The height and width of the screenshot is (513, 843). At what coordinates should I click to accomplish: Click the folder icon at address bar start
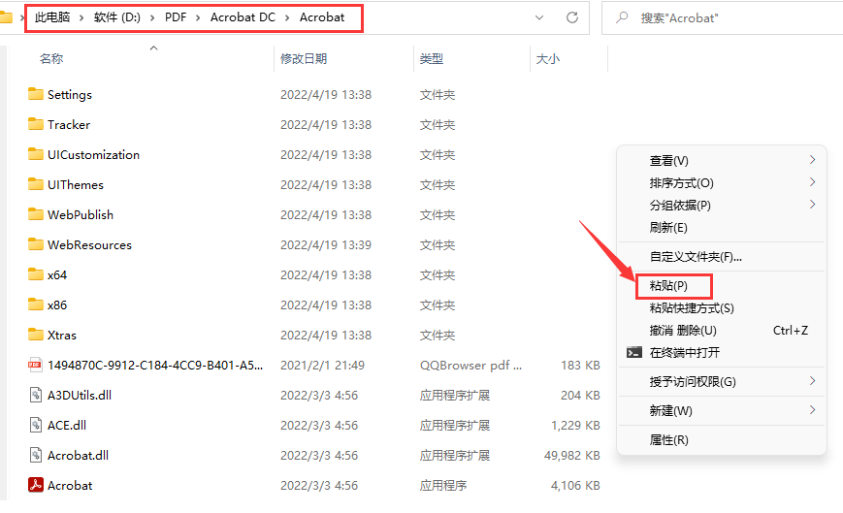(6, 17)
